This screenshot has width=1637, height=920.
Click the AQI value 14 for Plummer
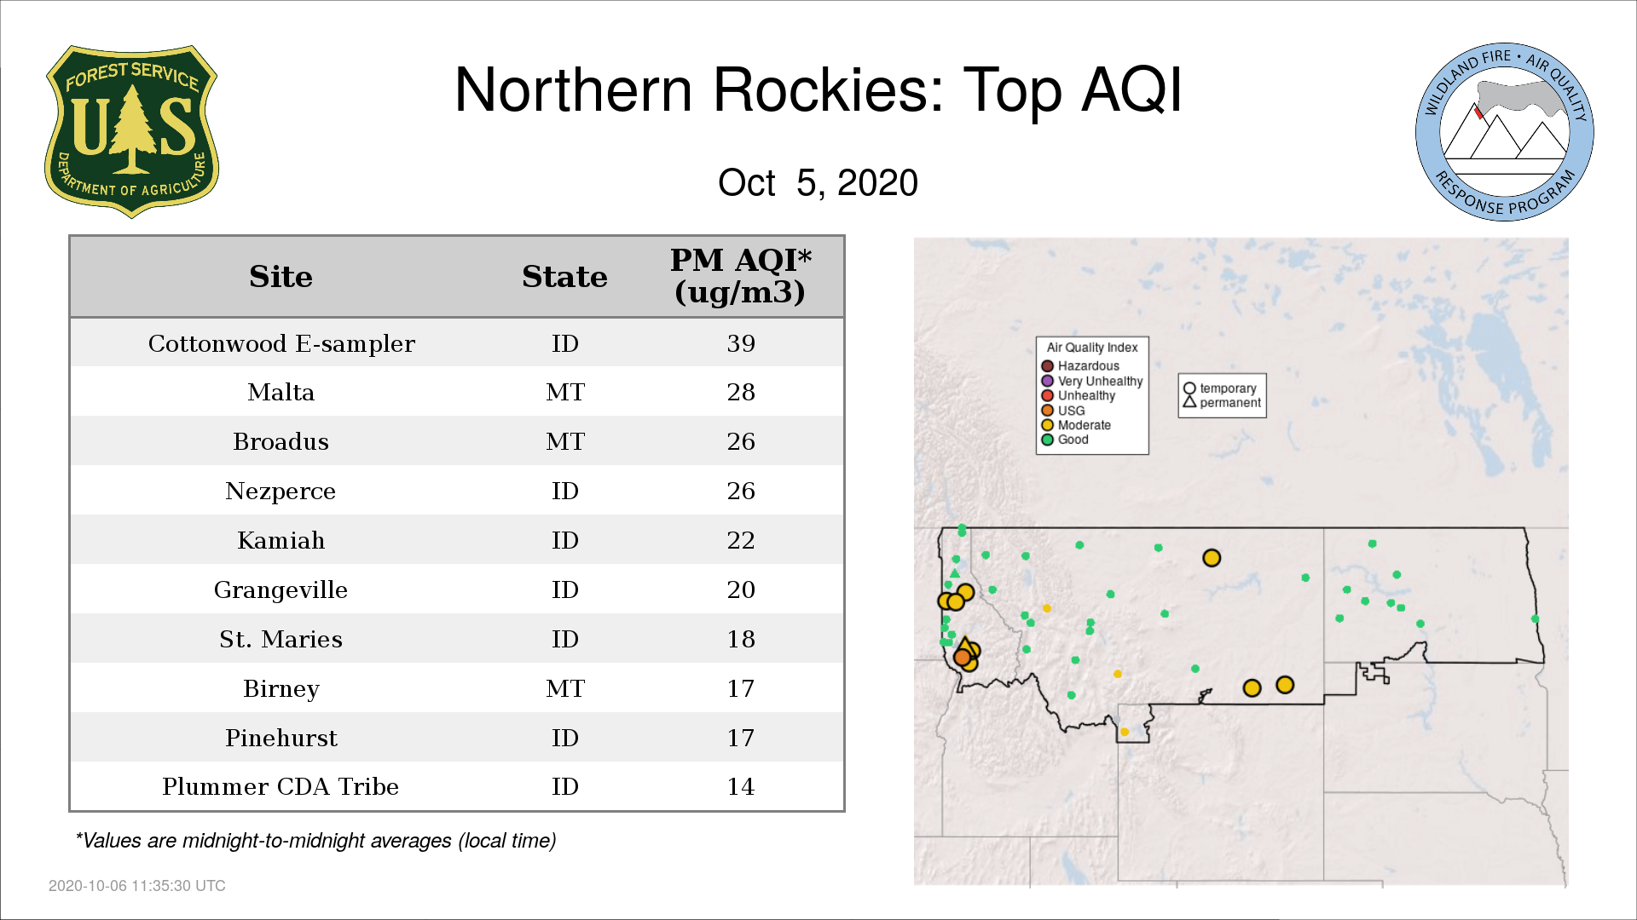(x=741, y=786)
